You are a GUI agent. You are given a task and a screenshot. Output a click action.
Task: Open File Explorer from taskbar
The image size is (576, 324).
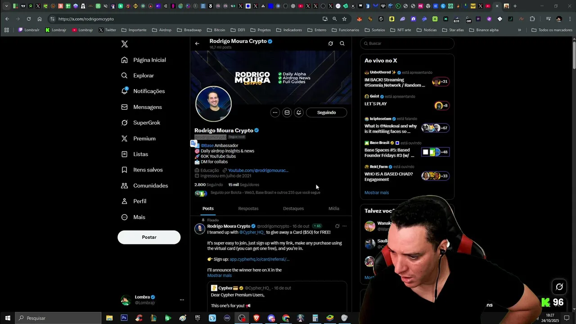(109, 318)
